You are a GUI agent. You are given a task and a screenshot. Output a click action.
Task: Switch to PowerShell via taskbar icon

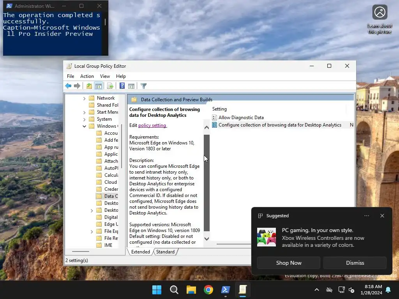click(226, 290)
